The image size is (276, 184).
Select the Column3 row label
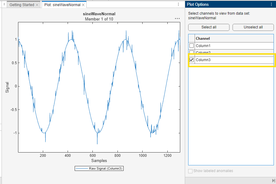click(x=203, y=60)
